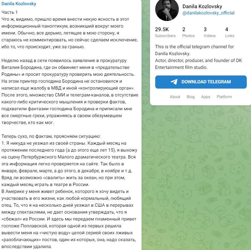Open the About footer link
Screen dimensions: 251x250
pos(175,97)
